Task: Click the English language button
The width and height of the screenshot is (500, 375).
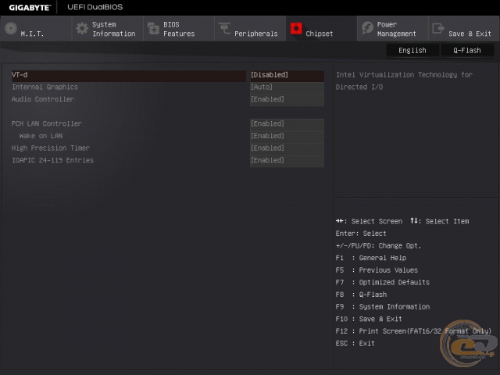Action: (412, 50)
